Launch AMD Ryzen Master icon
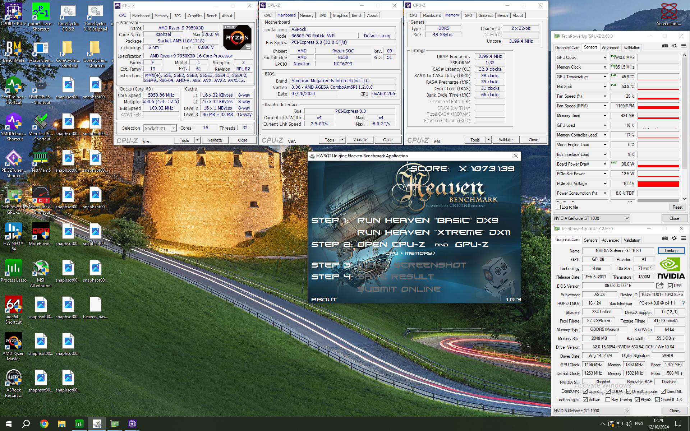Image resolution: width=690 pixels, height=431 pixels. (x=14, y=347)
